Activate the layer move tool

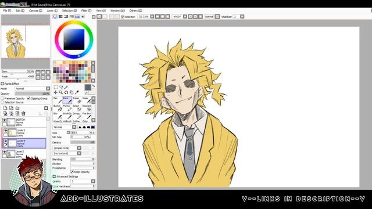tap(56, 92)
